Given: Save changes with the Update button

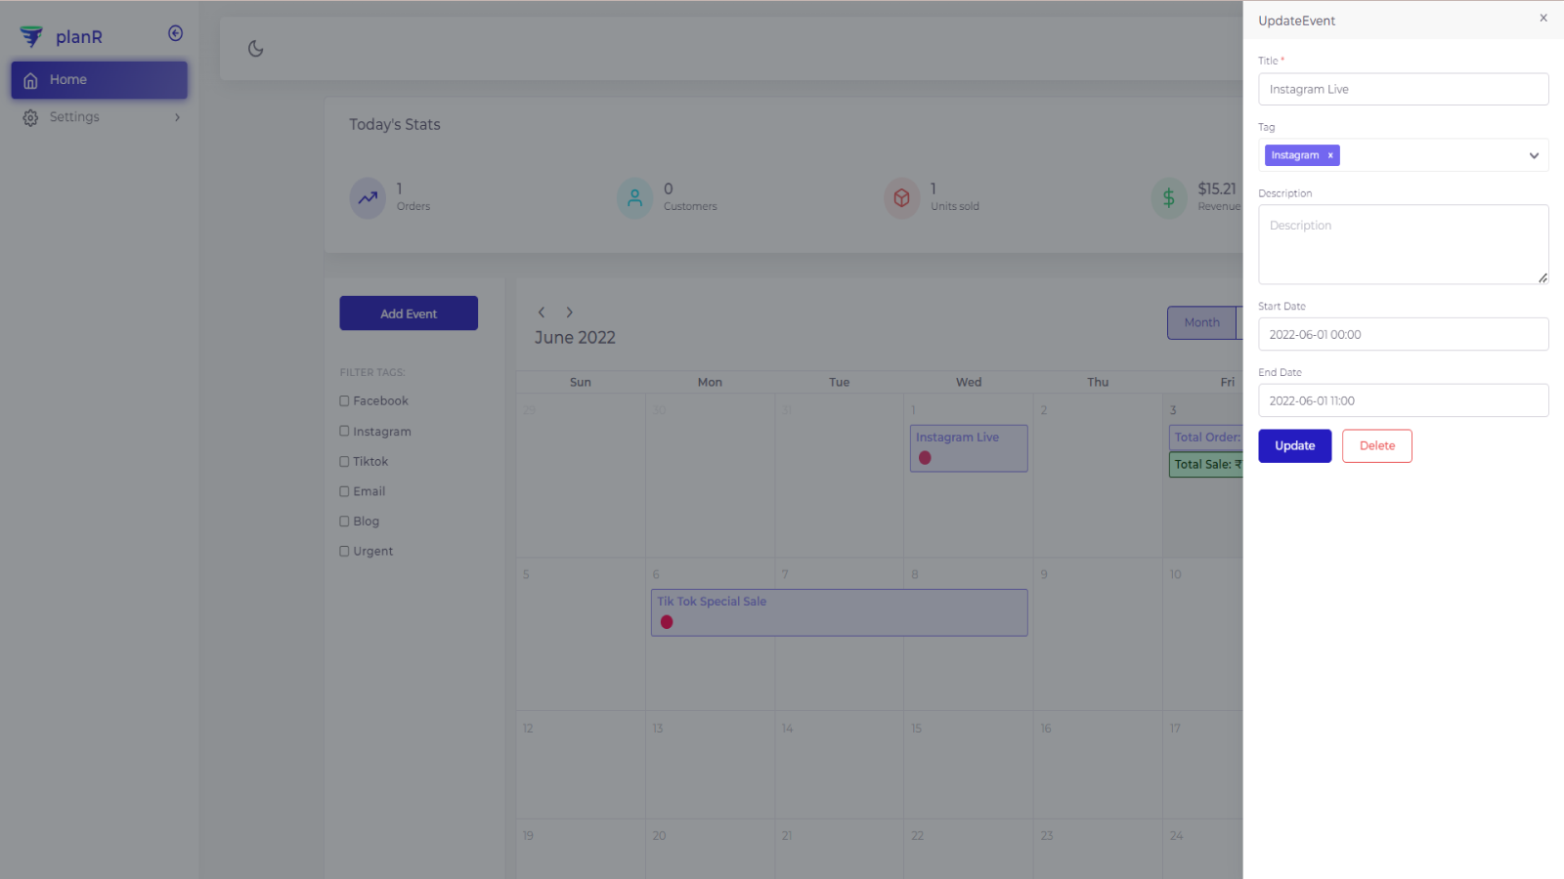Looking at the screenshot, I should [x=1294, y=446].
